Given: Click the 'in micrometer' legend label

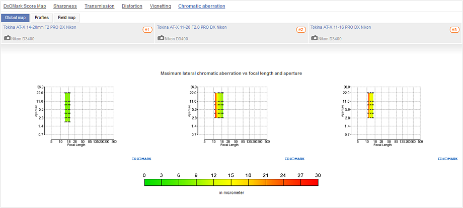Looking at the screenshot, I should pyautogui.click(x=232, y=192).
